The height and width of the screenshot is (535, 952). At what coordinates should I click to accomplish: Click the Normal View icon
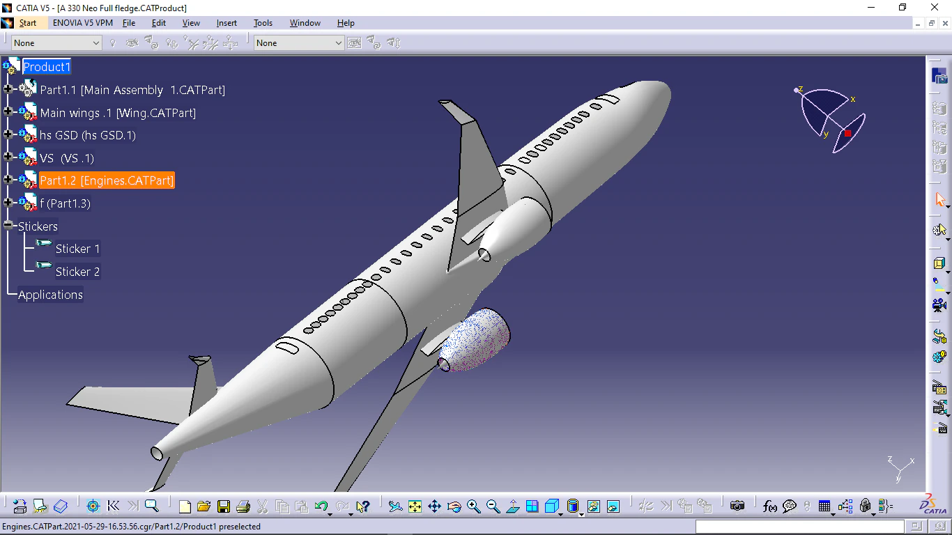click(513, 506)
